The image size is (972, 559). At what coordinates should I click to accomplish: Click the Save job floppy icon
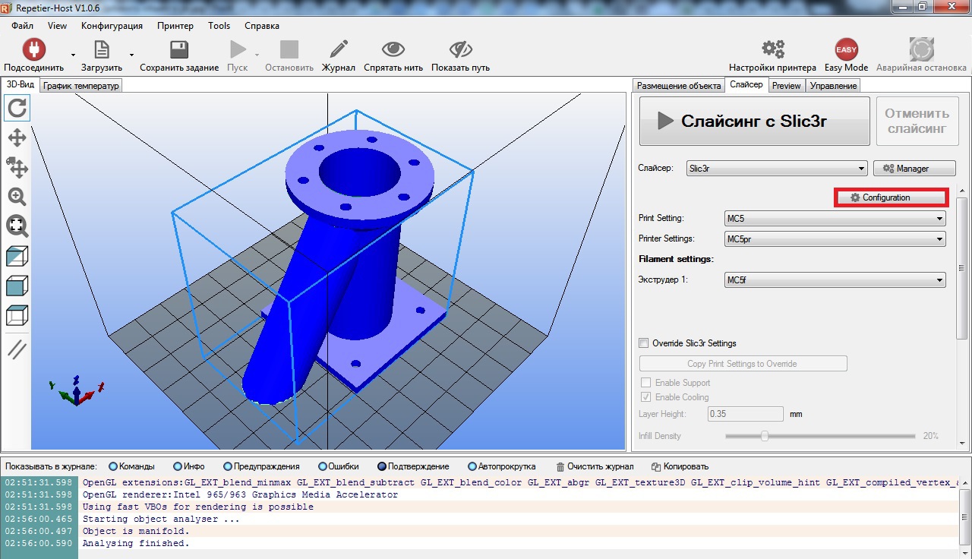point(179,50)
